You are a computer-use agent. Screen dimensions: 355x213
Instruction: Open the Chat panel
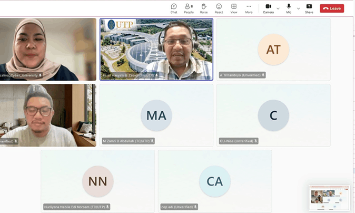(174, 8)
